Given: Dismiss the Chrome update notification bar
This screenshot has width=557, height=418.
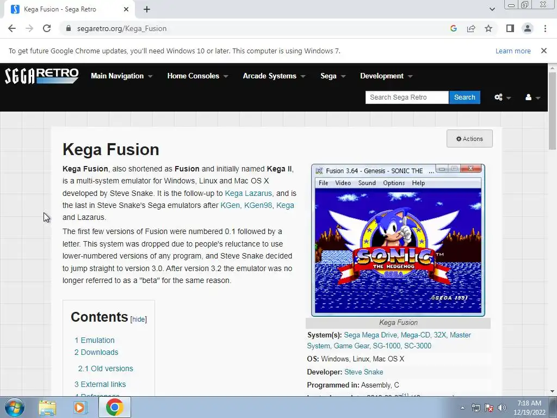Looking at the screenshot, I should 544,51.
